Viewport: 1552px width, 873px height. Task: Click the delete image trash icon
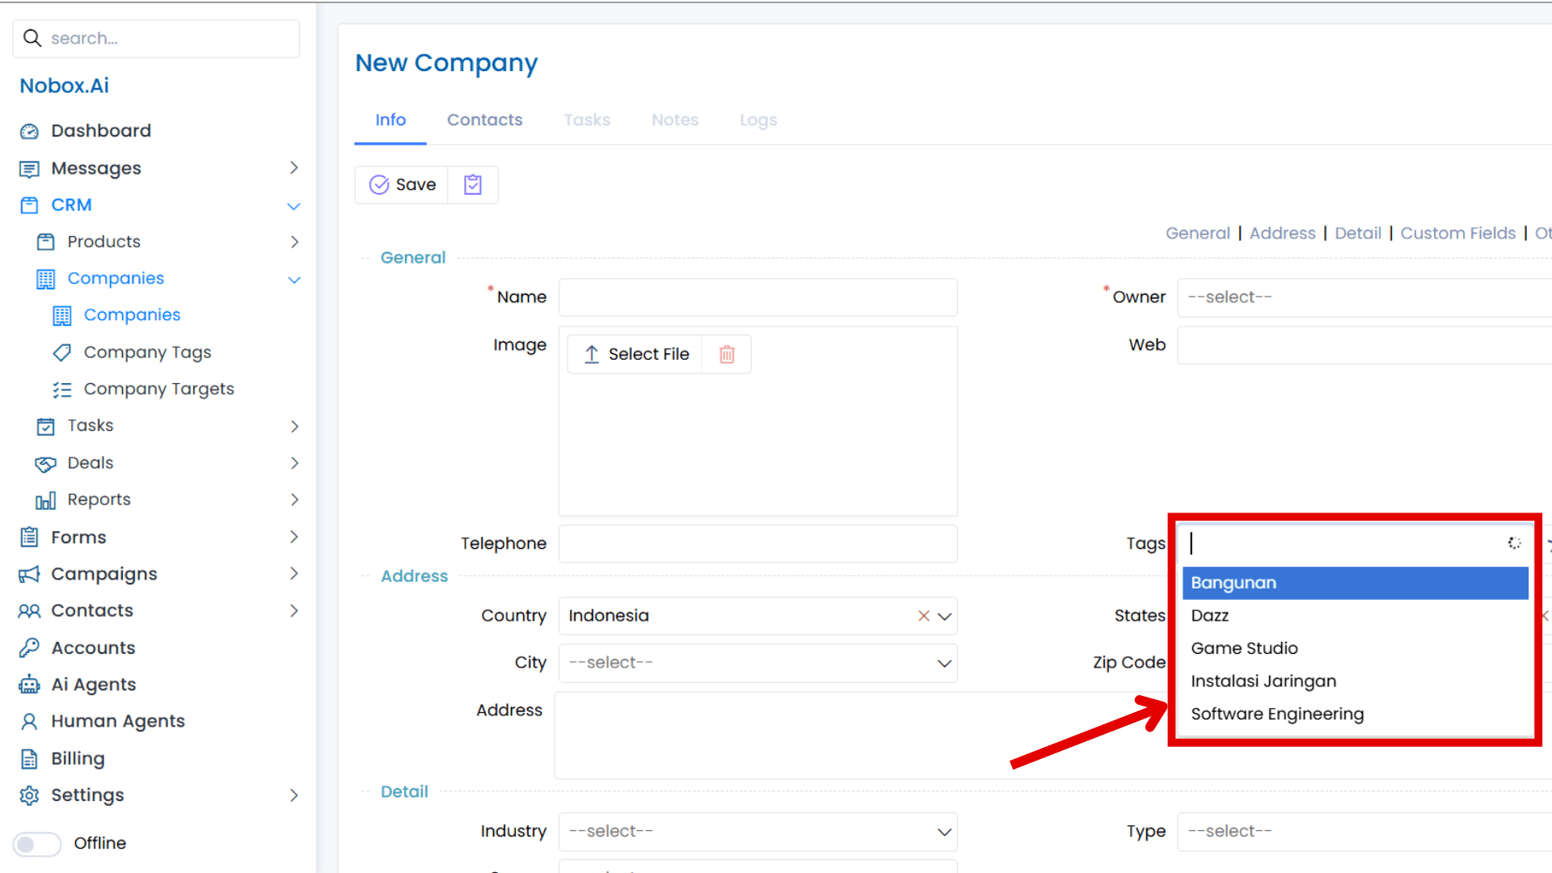pos(726,354)
